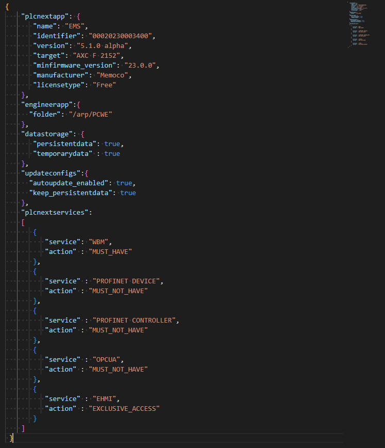Click the true value of temporarydata
Viewport: 385px width, 448px height.
click(112, 153)
